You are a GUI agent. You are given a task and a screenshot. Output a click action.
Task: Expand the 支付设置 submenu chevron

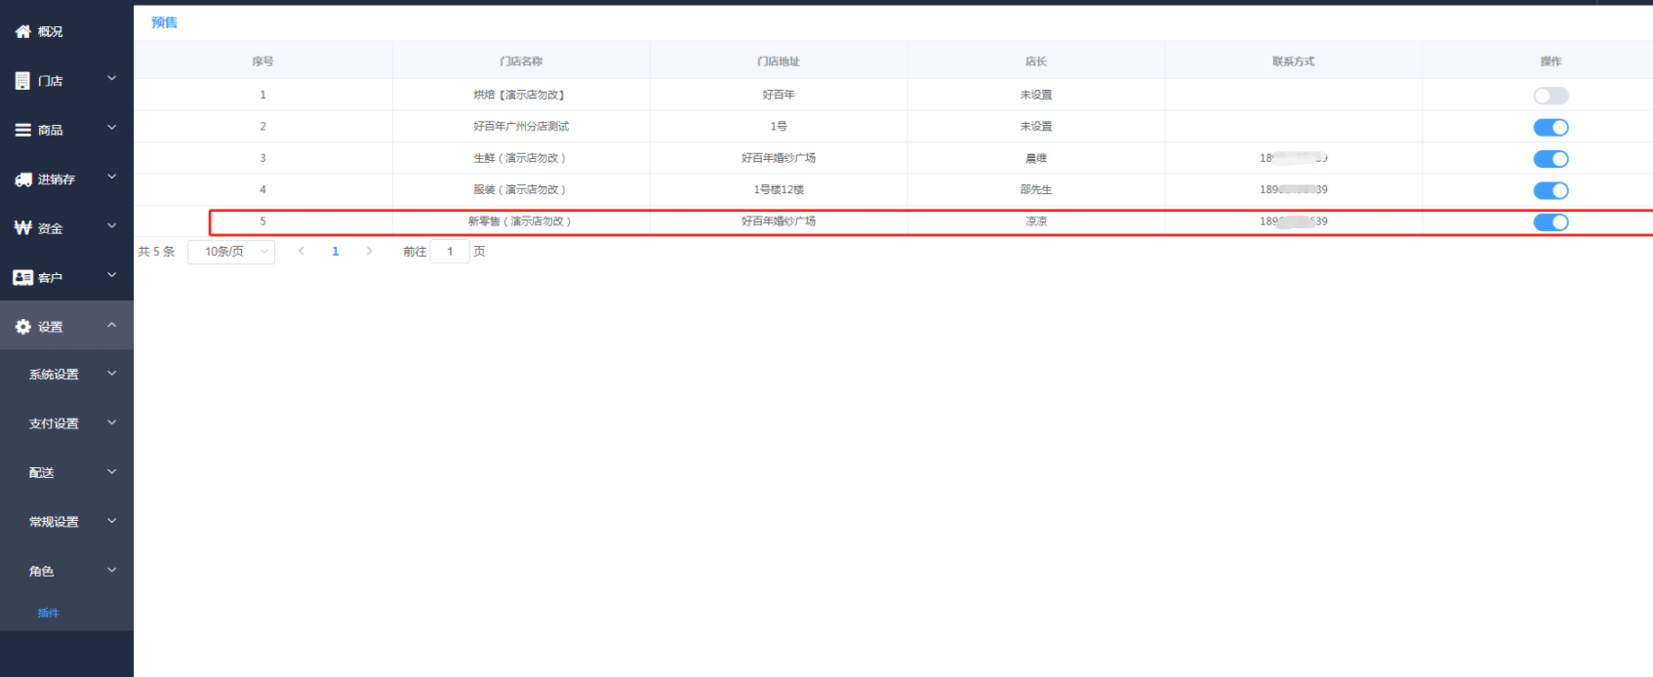click(112, 422)
